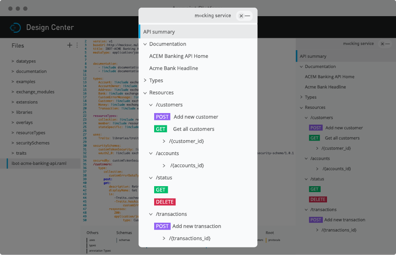396x255 pixels.
Task: Expand extensions folder in Files
Action: tap(13, 102)
